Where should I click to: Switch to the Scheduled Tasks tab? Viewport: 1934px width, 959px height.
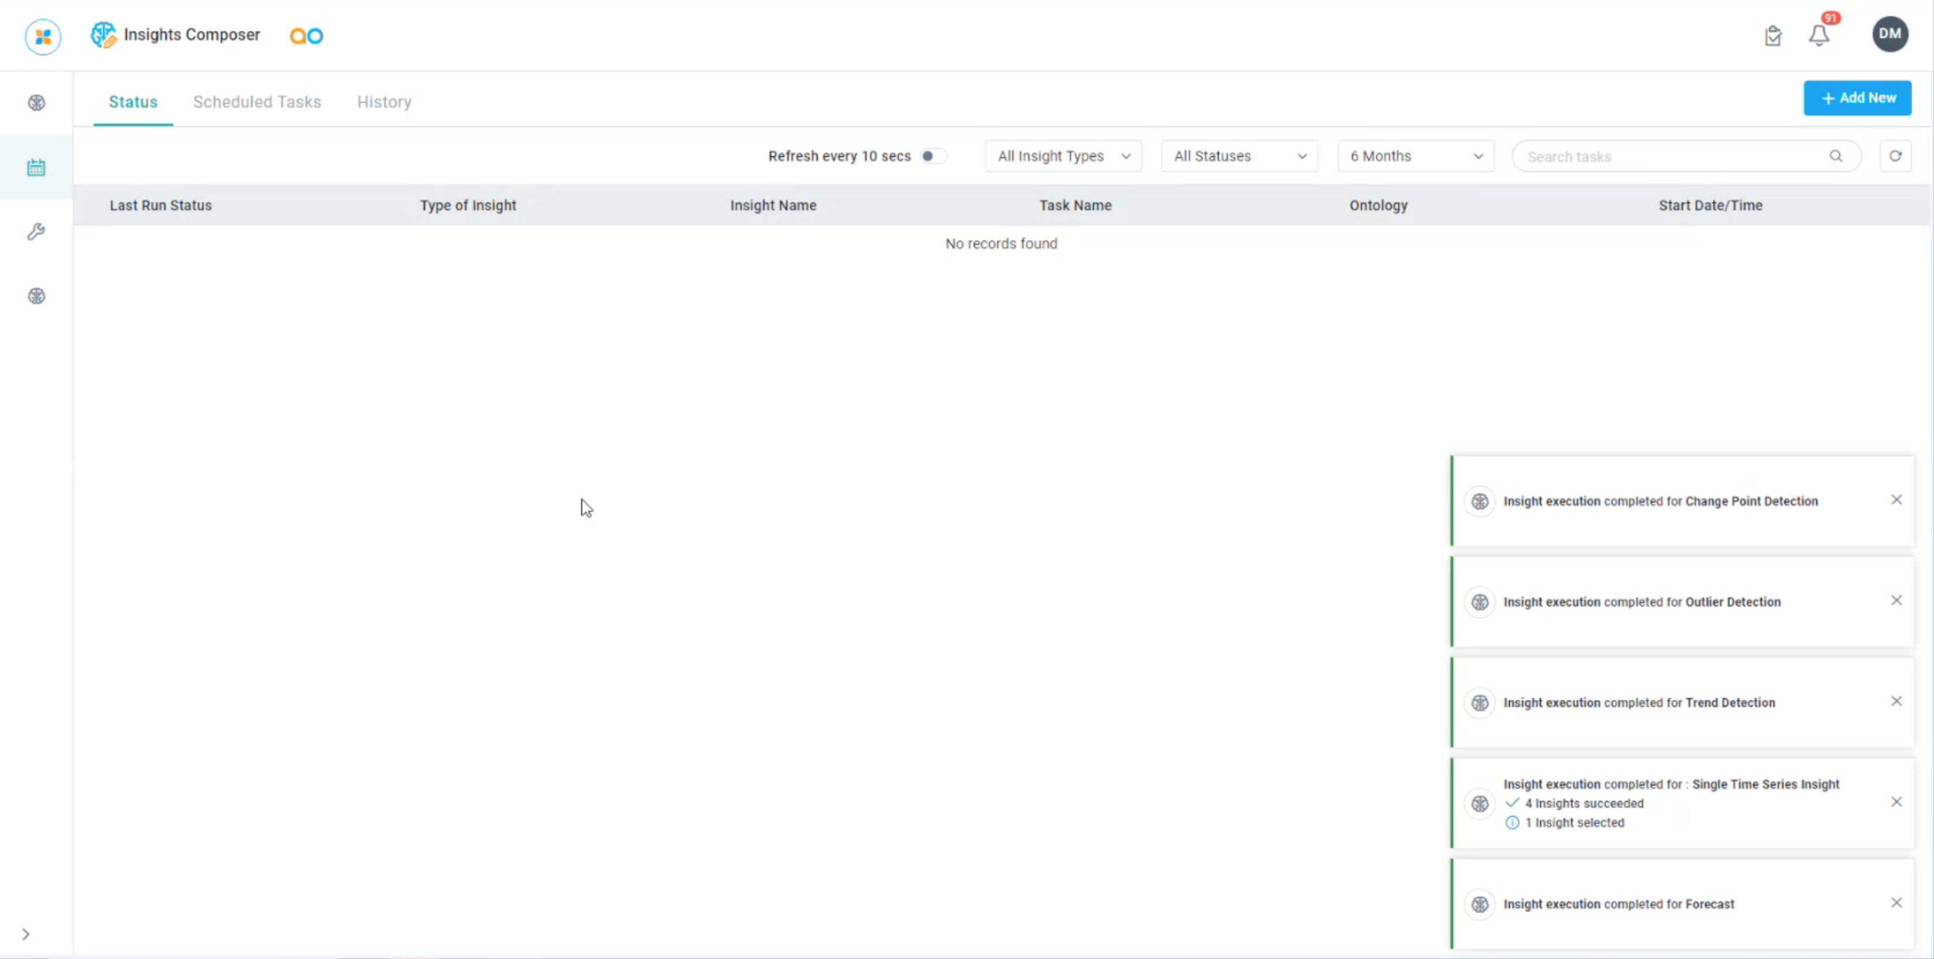[256, 101]
